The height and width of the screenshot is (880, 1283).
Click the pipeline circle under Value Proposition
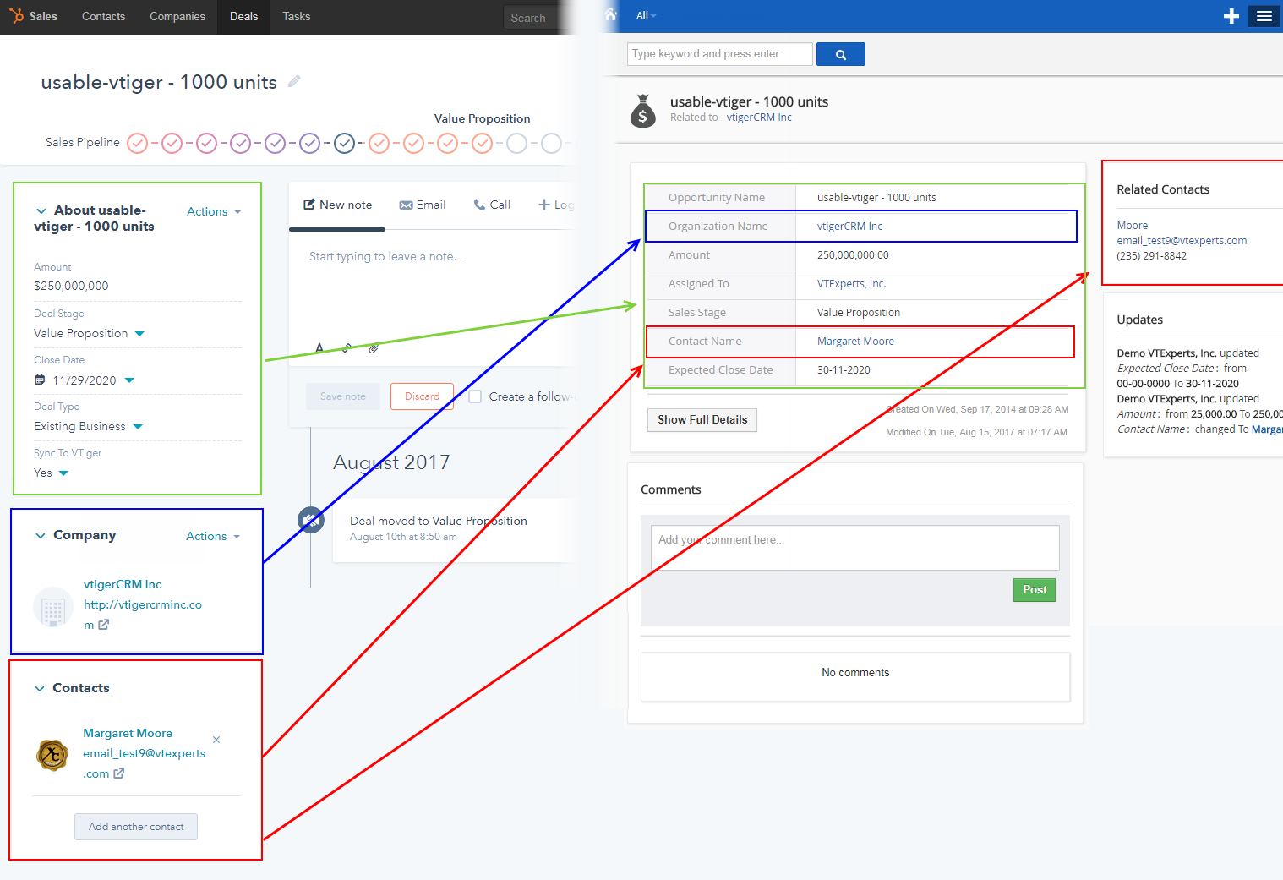(482, 143)
